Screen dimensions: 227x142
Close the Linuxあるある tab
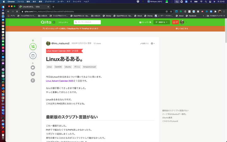(48, 7)
